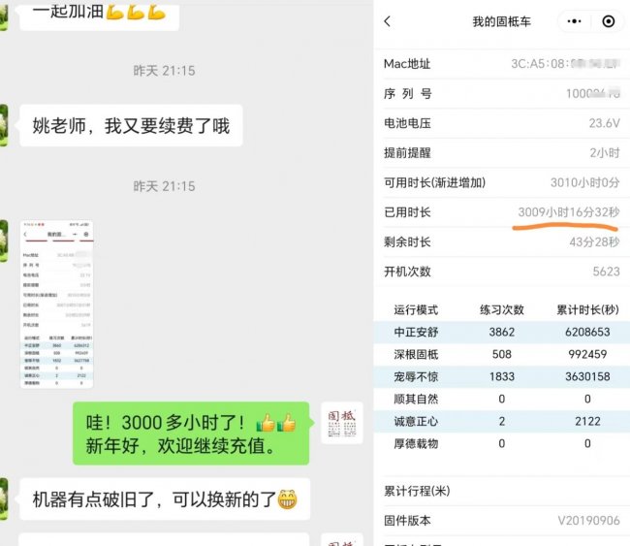Viewport: 630px width, 546px height.
Task: Select the 可用时长(渐进增加) row
Action: [x=501, y=182]
